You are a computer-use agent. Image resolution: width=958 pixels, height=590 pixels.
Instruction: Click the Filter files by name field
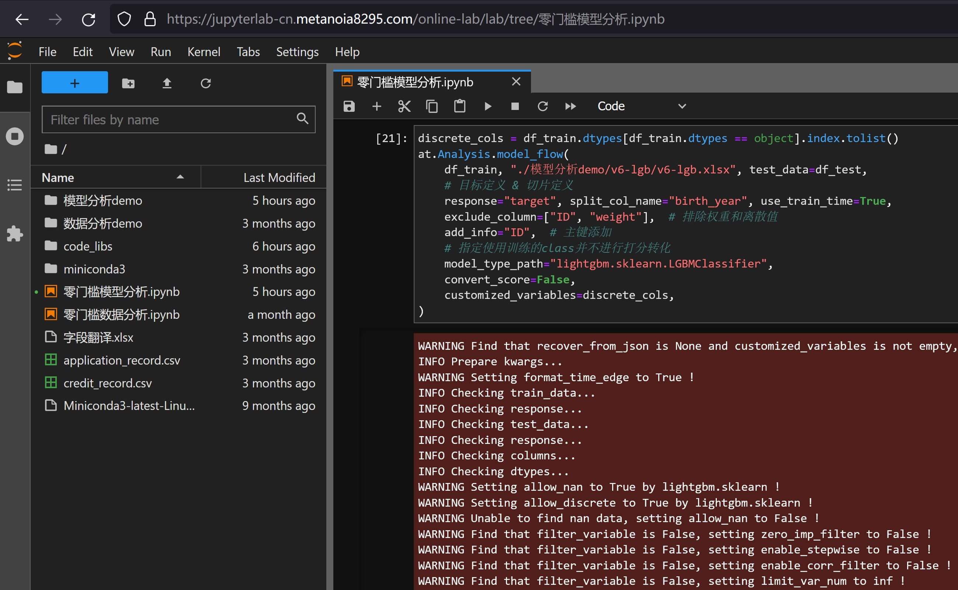tap(171, 120)
